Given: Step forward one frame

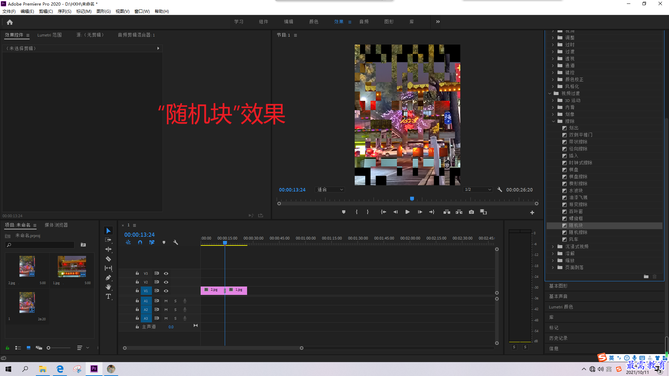Looking at the screenshot, I should [420, 212].
